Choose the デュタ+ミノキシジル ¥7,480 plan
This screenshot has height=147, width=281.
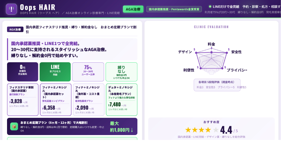pyautogui.click(x=122, y=100)
